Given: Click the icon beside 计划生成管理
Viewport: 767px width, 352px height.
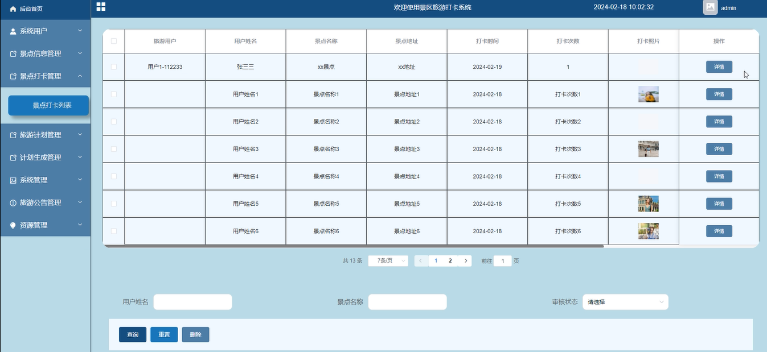Looking at the screenshot, I should tap(13, 158).
